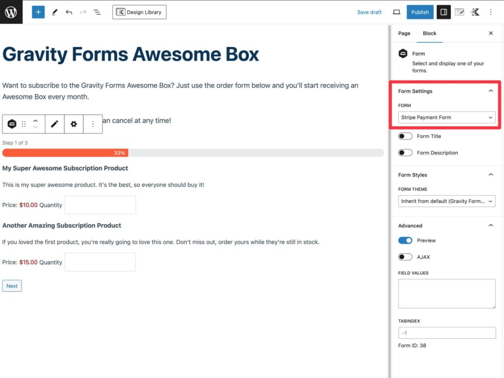Image resolution: width=504 pixels, height=378 pixels.
Task: Click the Undo arrow
Action: point(69,12)
